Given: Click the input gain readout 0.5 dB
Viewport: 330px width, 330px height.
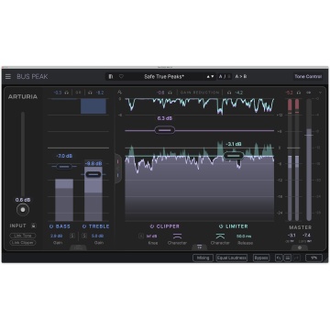Looking at the screenshot, I should [23, 200].
